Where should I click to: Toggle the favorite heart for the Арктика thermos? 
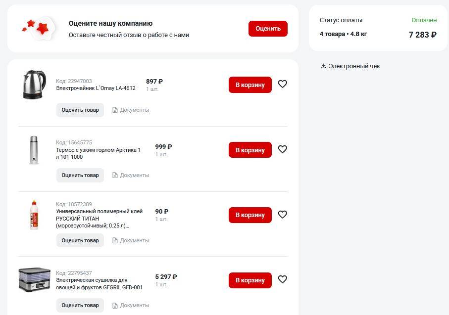coord(282,149)
